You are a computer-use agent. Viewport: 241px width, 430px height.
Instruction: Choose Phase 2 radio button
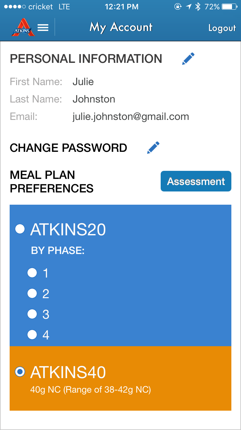tap(32, 293)
